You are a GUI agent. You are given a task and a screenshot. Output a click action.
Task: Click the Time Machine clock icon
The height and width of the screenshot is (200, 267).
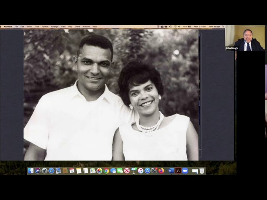point(171,27)
